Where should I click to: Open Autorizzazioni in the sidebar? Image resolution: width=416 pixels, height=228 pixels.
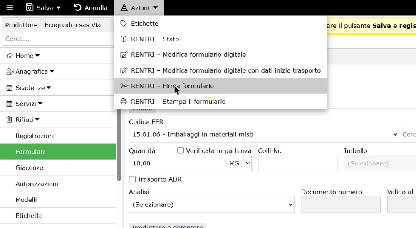click(58, 184)
